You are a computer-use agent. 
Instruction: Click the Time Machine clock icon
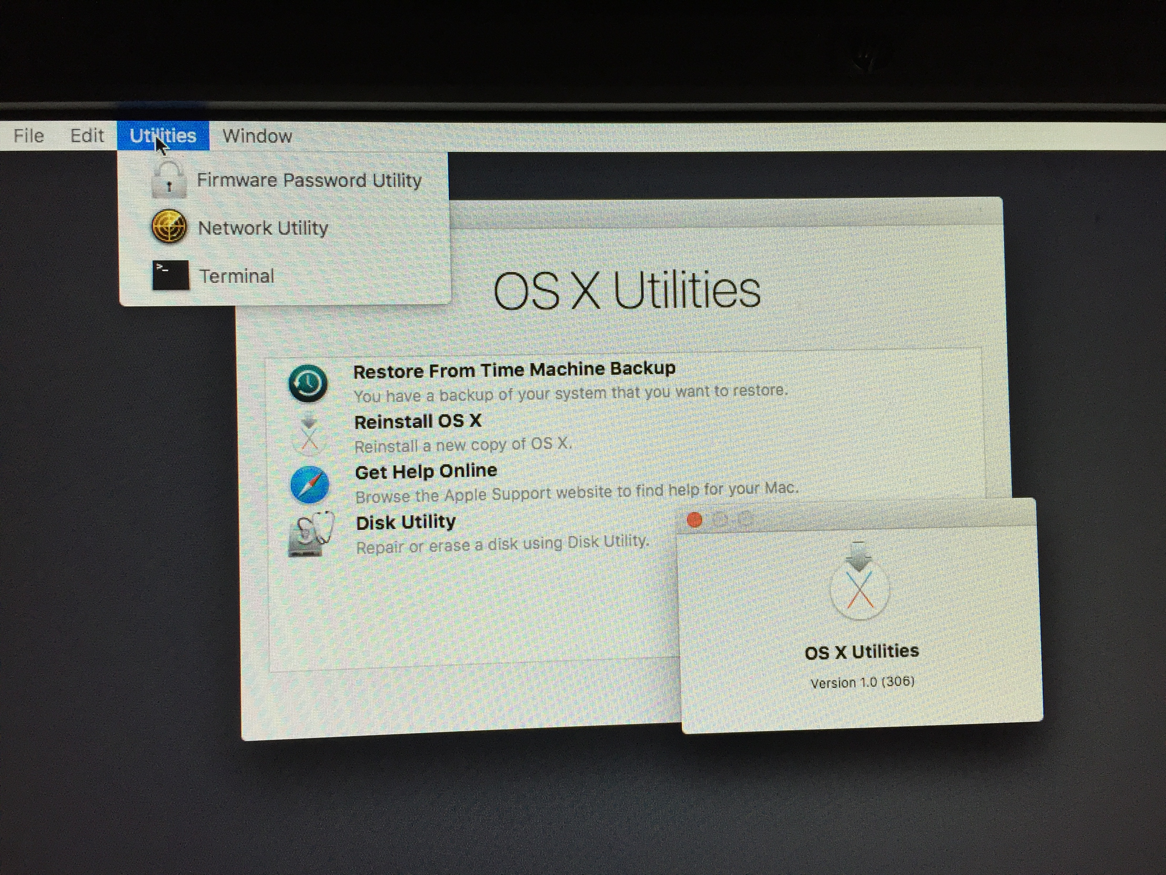click(x=308, y=384)
